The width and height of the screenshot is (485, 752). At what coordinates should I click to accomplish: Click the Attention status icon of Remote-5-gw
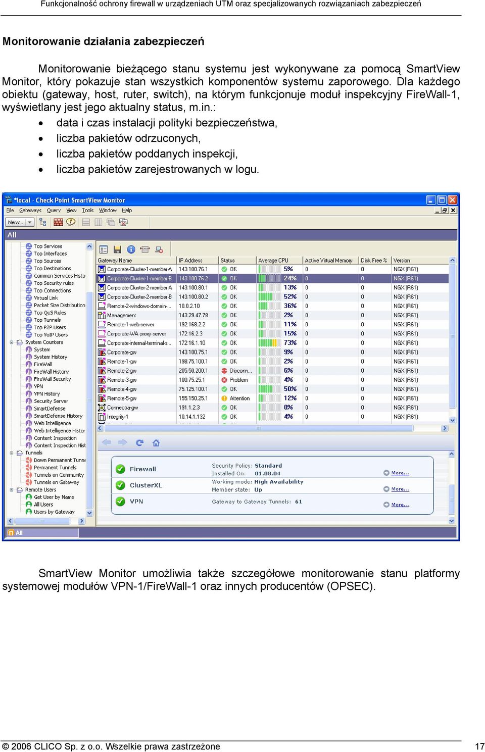pos(224,398)
